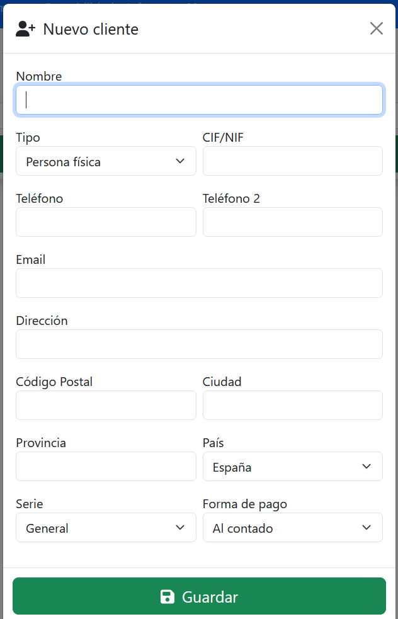Viewport: 398px width, 619px height.
Task: Click the CIF/NIF input field
Action: pyautogui.click(x=293, y=161)
